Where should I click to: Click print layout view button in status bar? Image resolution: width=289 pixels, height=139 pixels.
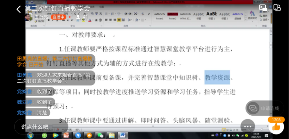point(224,130)
